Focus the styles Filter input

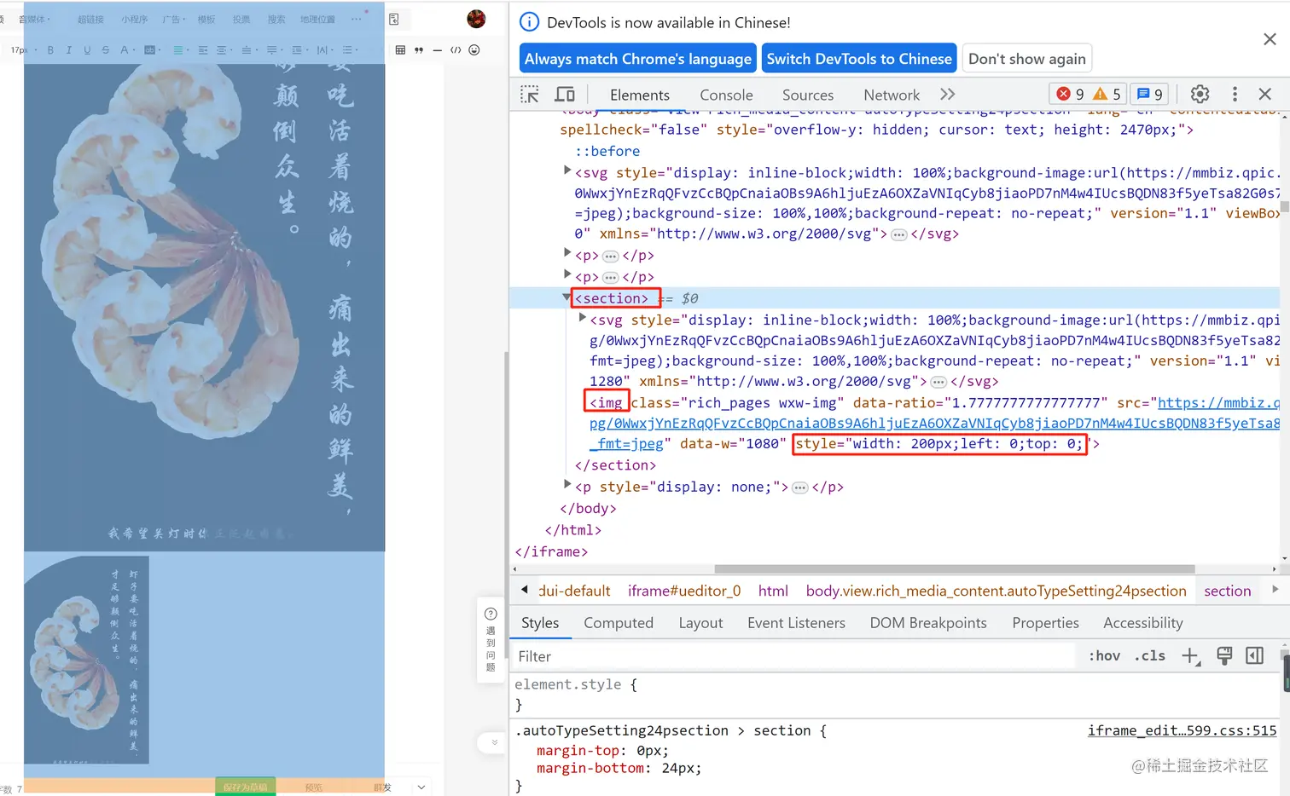pos(793,656)
